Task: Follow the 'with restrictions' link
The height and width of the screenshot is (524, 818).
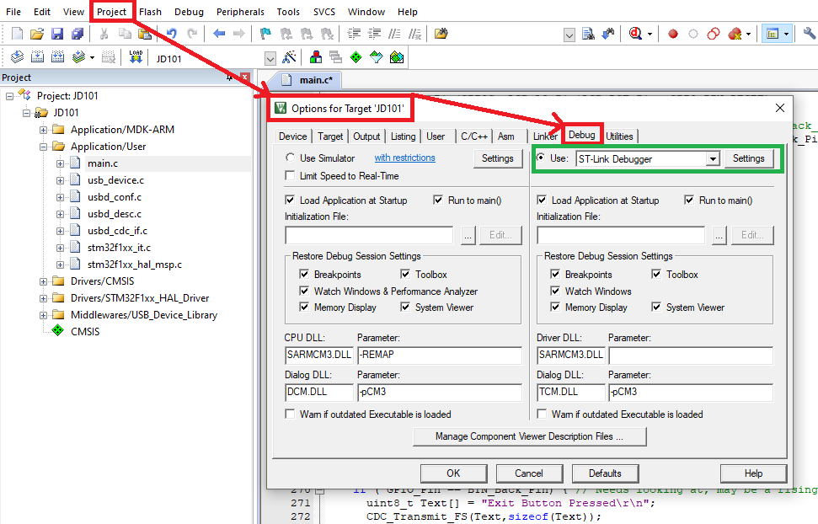Action: [404, 158]
